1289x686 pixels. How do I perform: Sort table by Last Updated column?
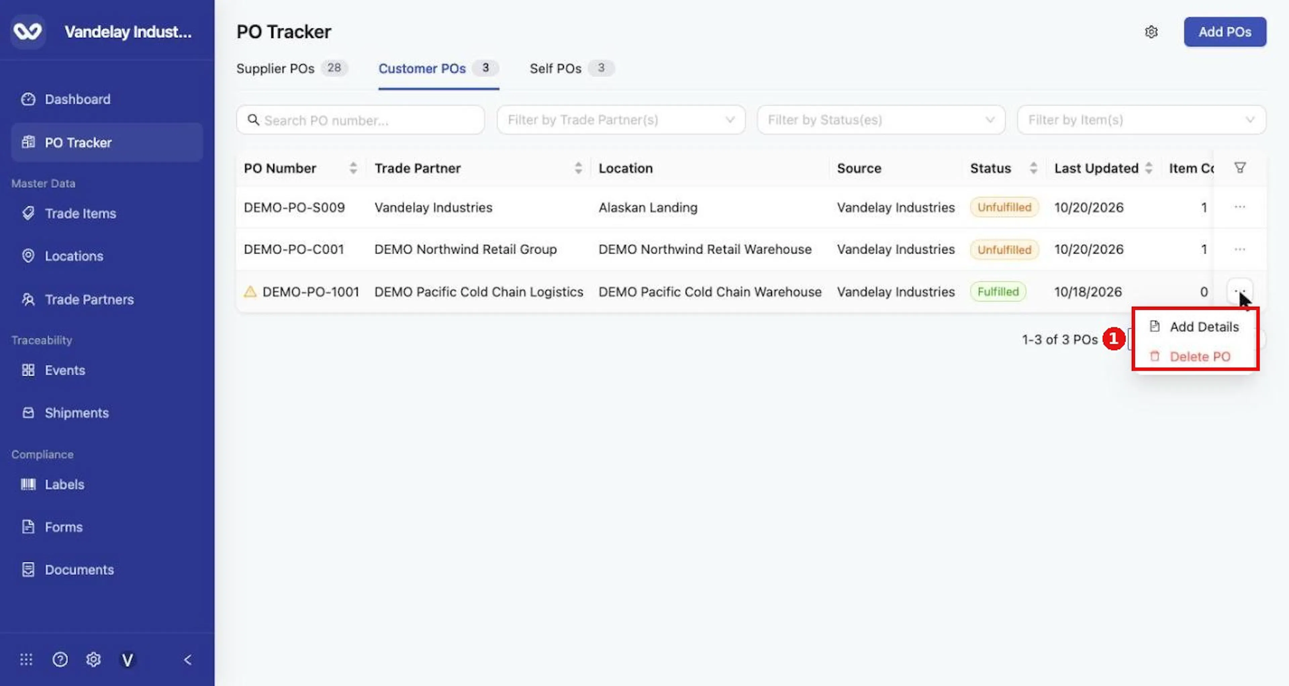coord(1148,168)
